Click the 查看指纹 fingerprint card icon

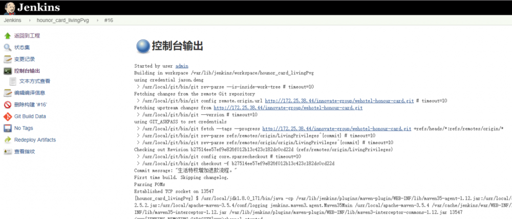pyautogui.click(x=8, y=152)
